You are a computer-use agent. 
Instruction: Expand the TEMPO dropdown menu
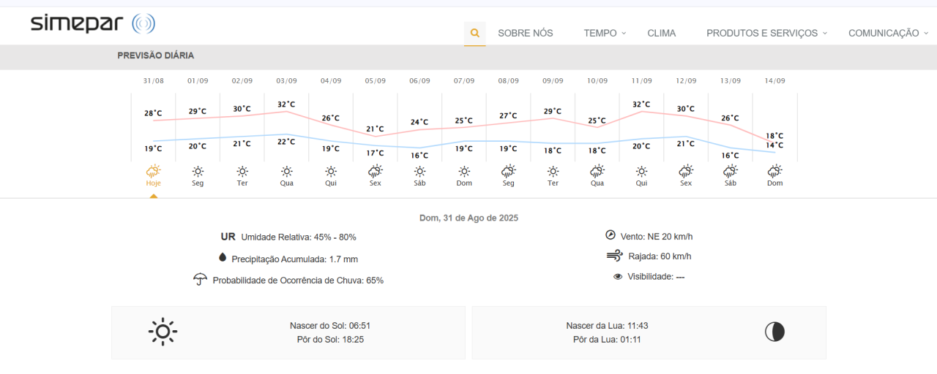[x=605, y=33]
